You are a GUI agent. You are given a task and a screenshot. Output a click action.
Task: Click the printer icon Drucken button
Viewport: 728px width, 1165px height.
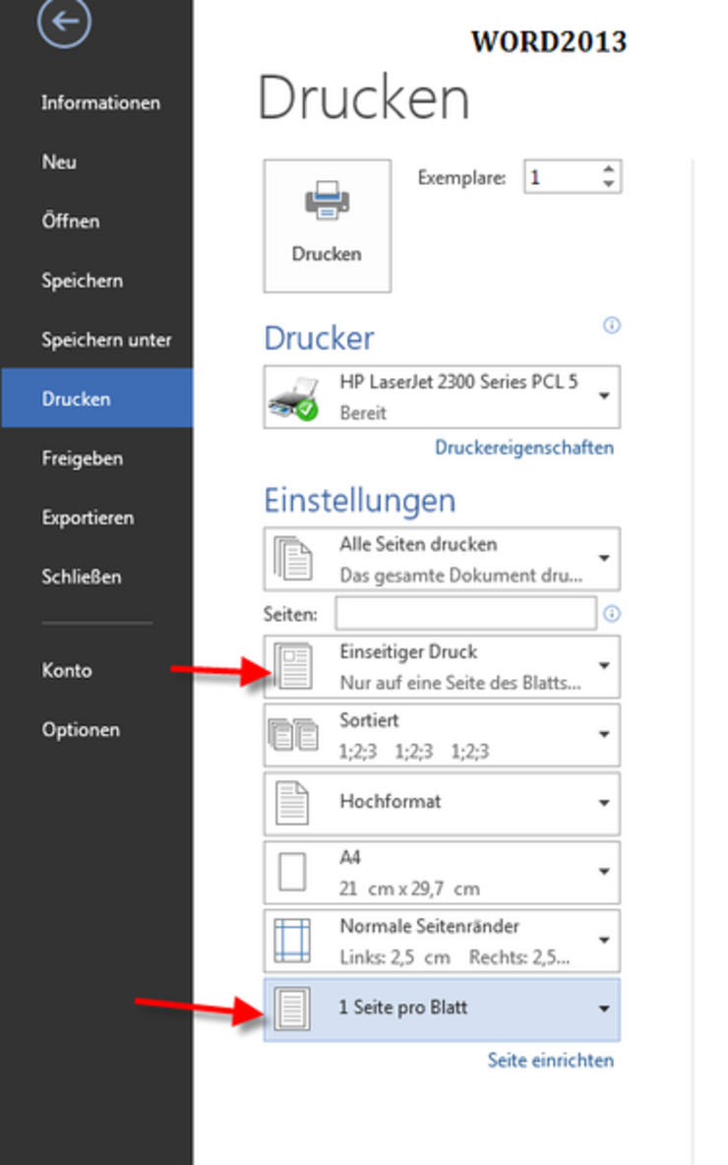tap(327, 226)
